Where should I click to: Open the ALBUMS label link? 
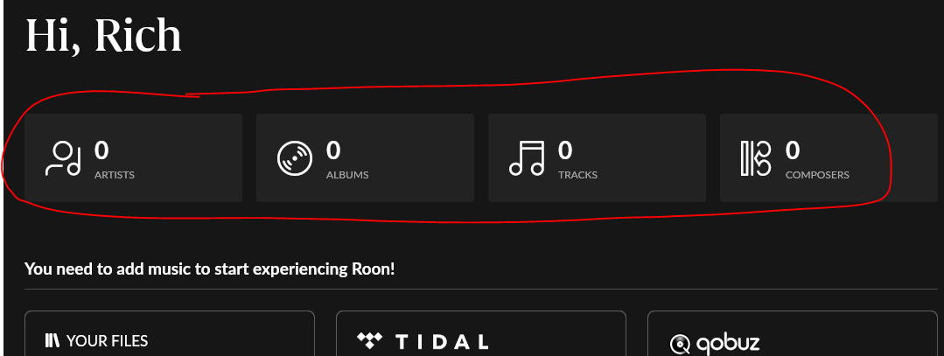tap(347, 175)
